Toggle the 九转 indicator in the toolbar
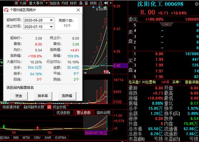 coord(23,3)
